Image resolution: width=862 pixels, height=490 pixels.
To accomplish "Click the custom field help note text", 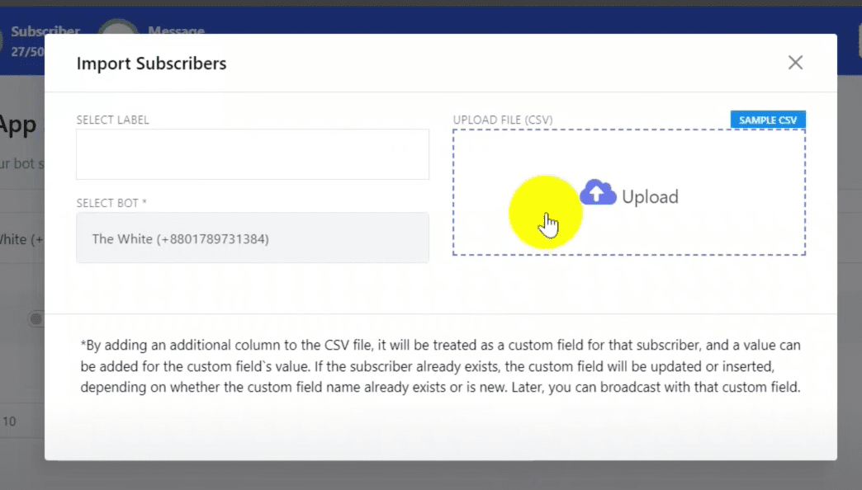I will pyautogui.click(x=440, y=365).
